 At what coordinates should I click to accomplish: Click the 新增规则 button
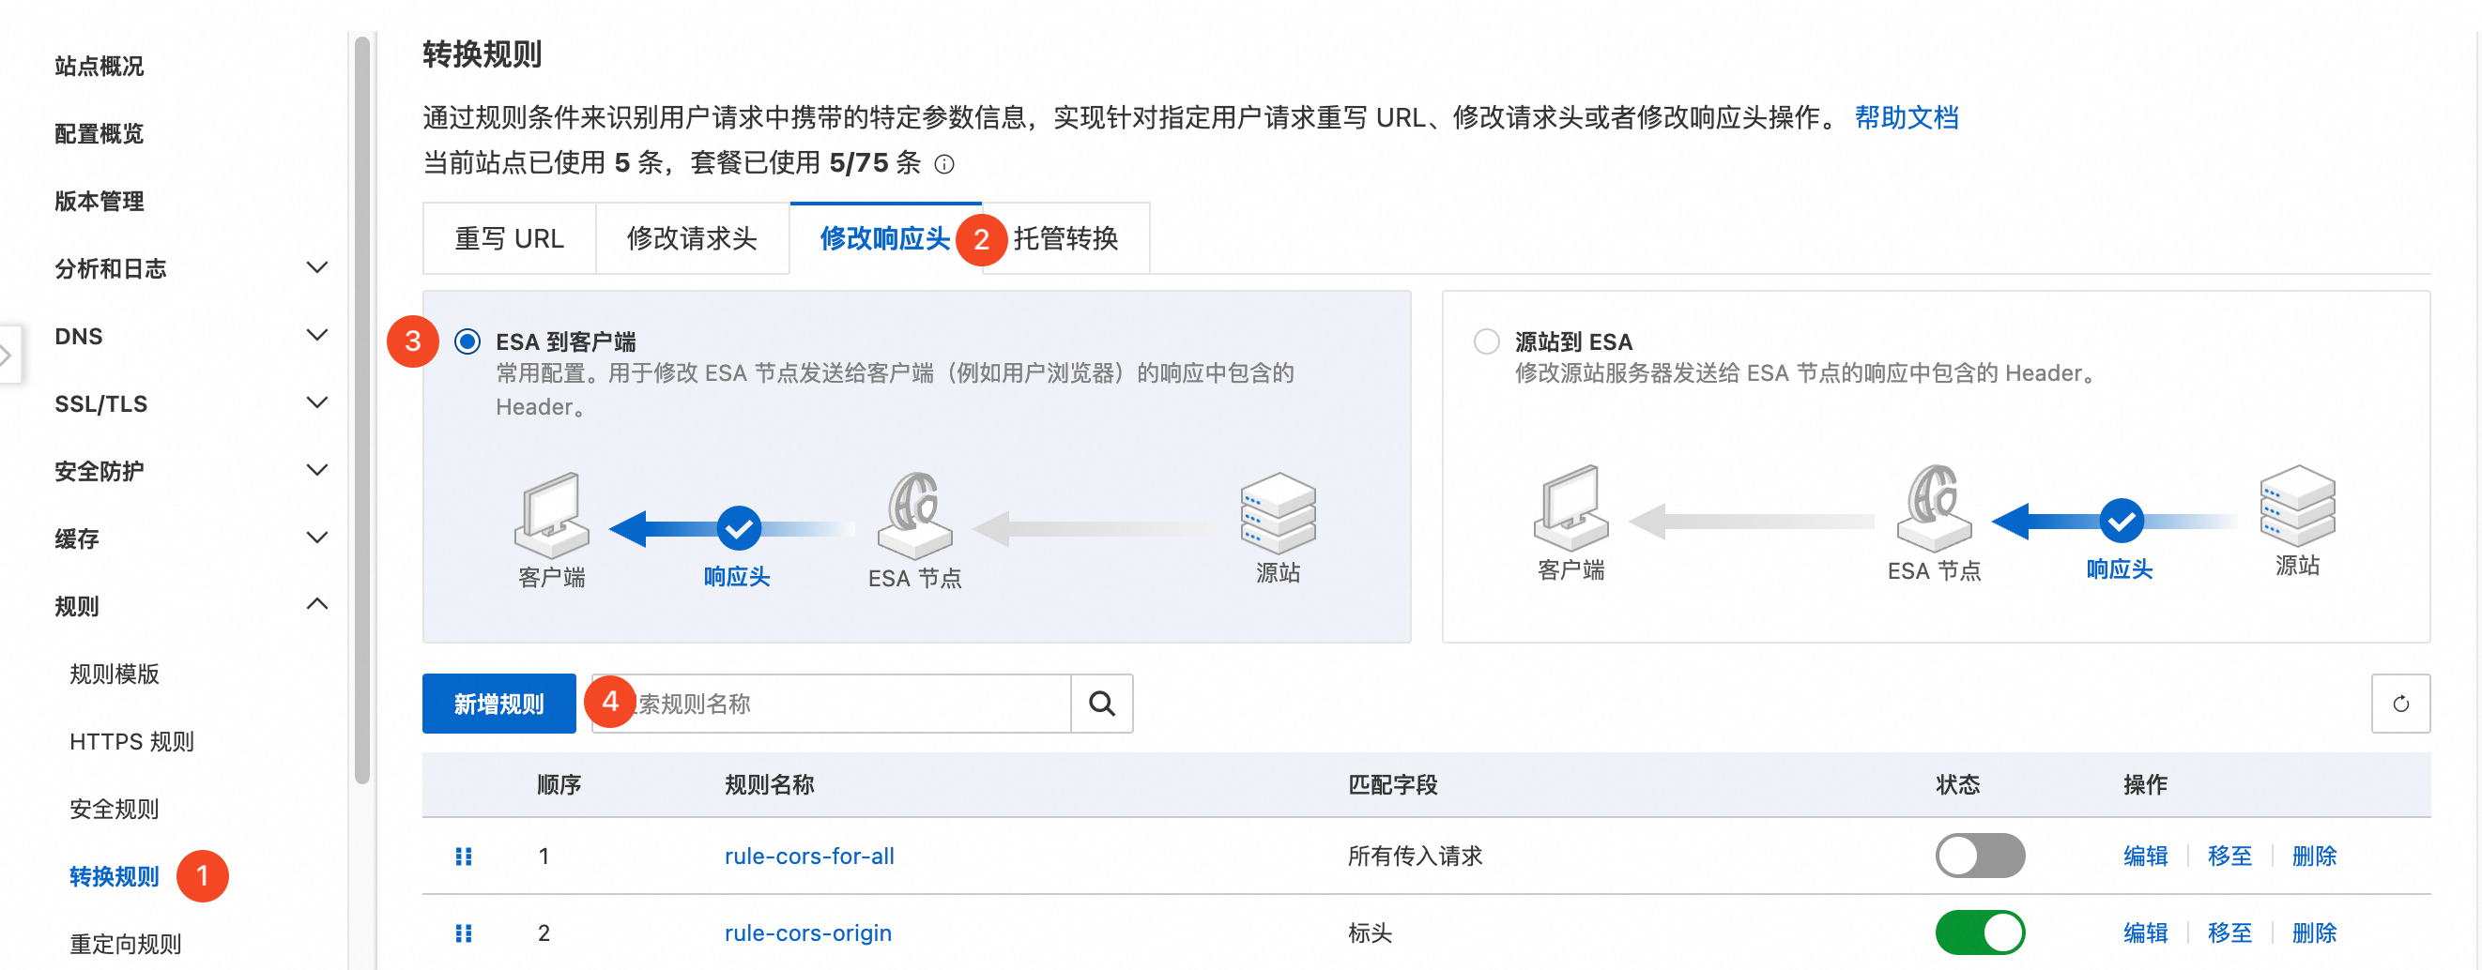click(499, 704)
